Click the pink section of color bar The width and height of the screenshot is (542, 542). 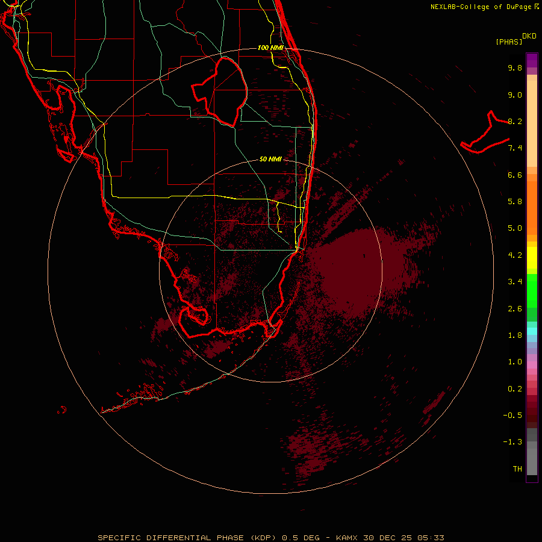532,365
